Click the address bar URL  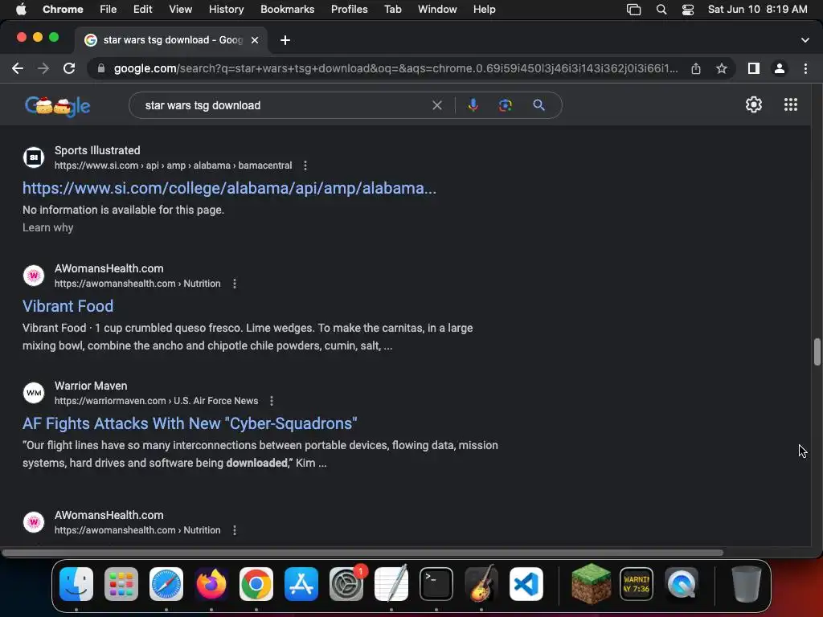click(395, 69)
